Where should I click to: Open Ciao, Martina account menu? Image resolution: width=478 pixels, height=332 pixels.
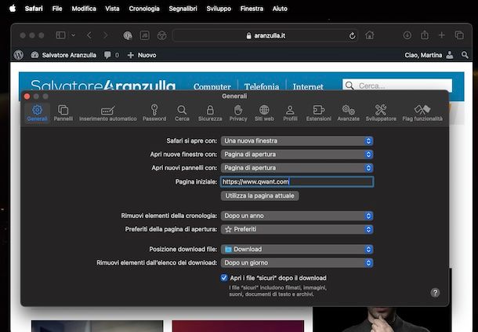pos(429,55)
